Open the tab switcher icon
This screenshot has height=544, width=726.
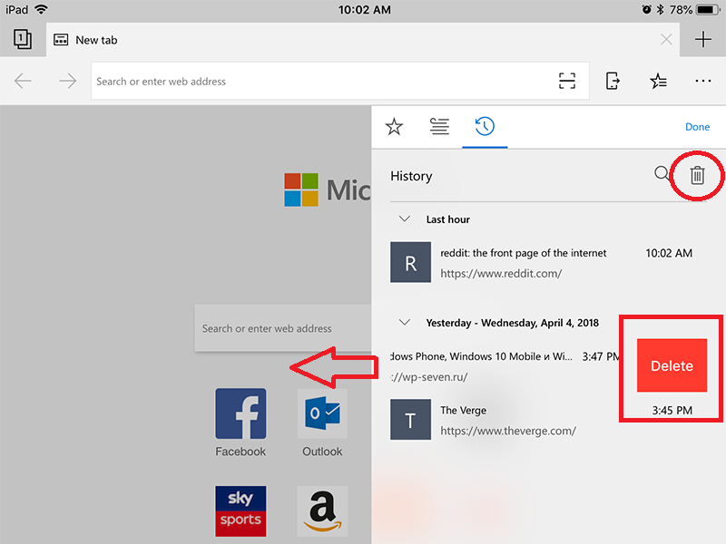pyautogui.click(x=22, y=39)
